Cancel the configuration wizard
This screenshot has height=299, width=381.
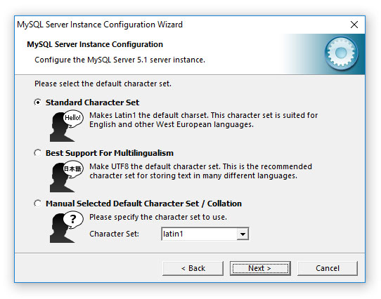(x=328, y=268)
